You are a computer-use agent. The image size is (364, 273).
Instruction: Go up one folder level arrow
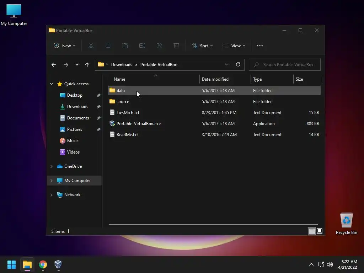87,65
